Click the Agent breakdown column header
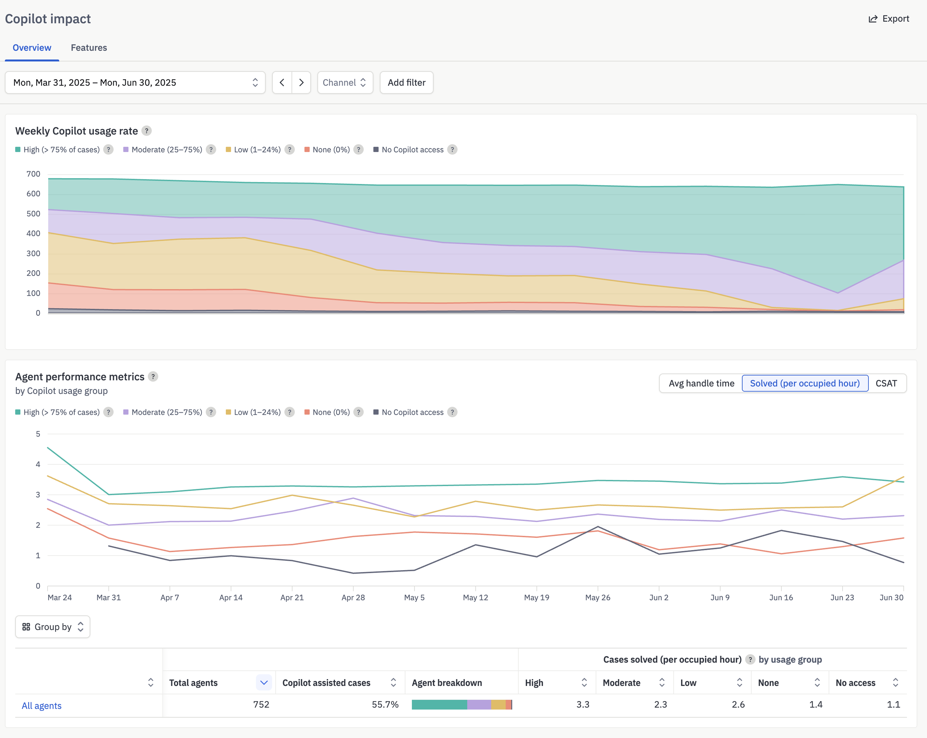 tap(447, 683)
